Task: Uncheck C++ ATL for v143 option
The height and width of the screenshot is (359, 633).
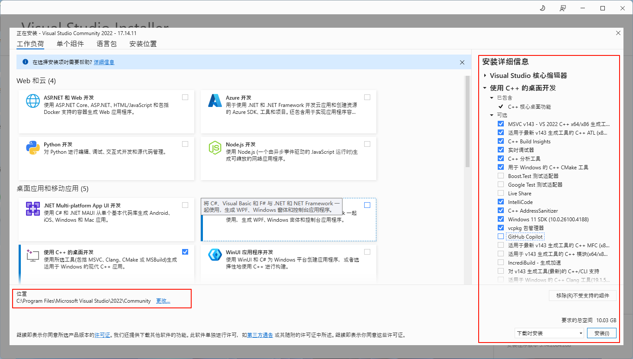Action: [501, 133]
